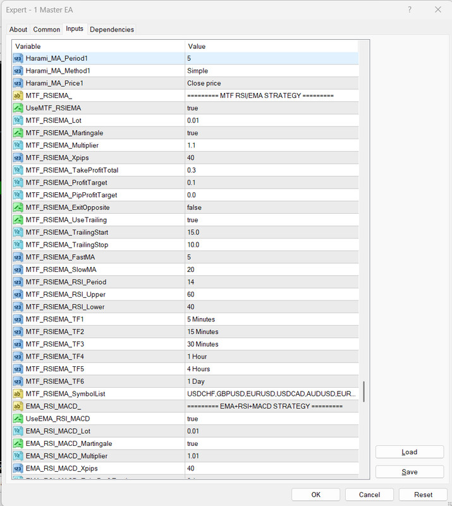Click the OK button
This screenshot has height=506, width=452.
(315, 495)
